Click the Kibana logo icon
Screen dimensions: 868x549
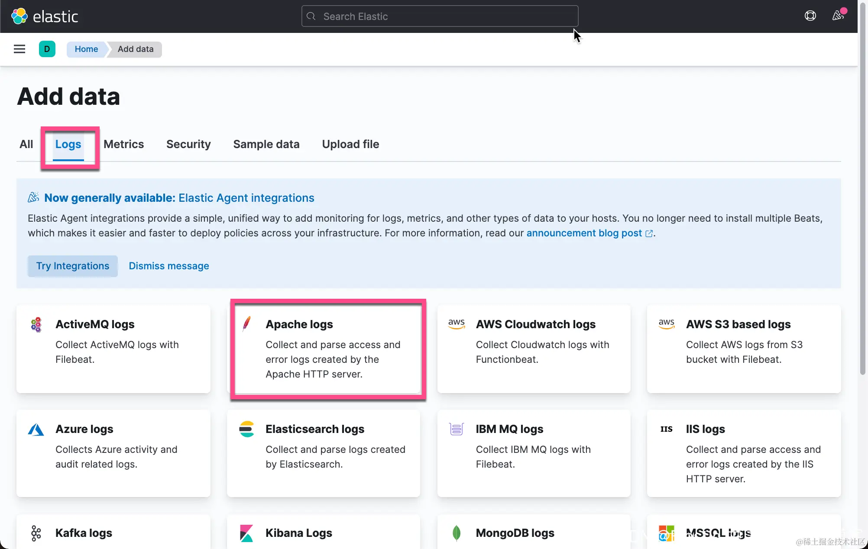pos(246,533)
